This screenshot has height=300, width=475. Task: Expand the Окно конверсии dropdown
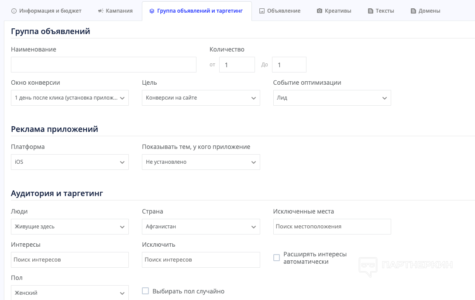70,98
